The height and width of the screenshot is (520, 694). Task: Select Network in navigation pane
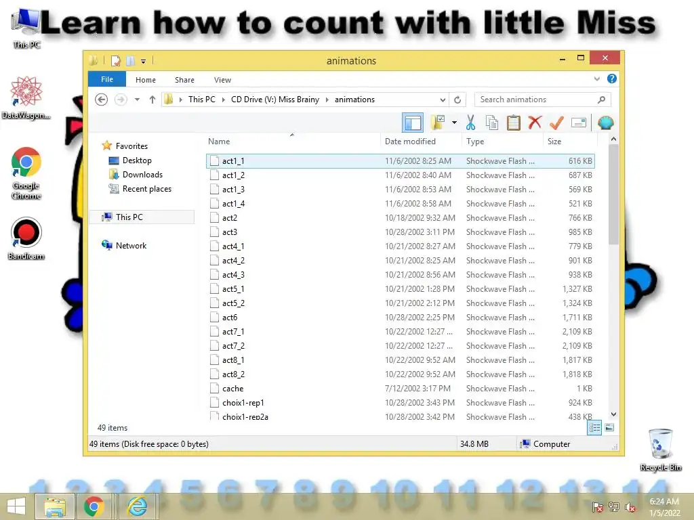pyautogui.click(x=131, y=245)
